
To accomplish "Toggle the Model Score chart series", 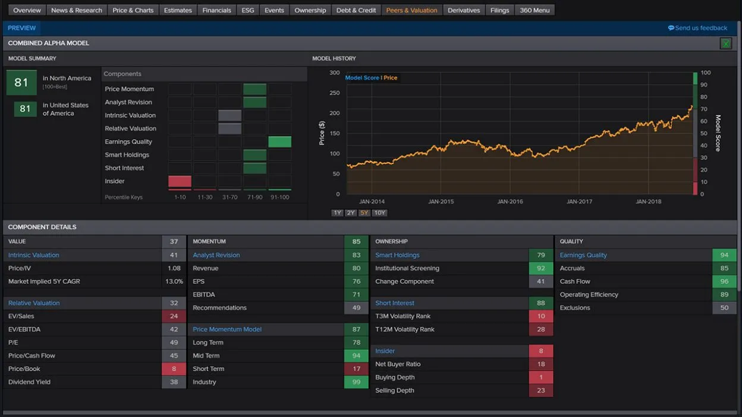I will (x=361, y=78).
